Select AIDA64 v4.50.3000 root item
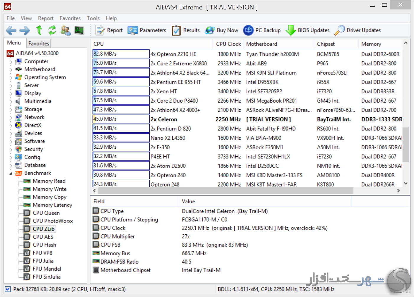Image resolution: width=414 pixels, height=297 pixels. pos(37,53)
